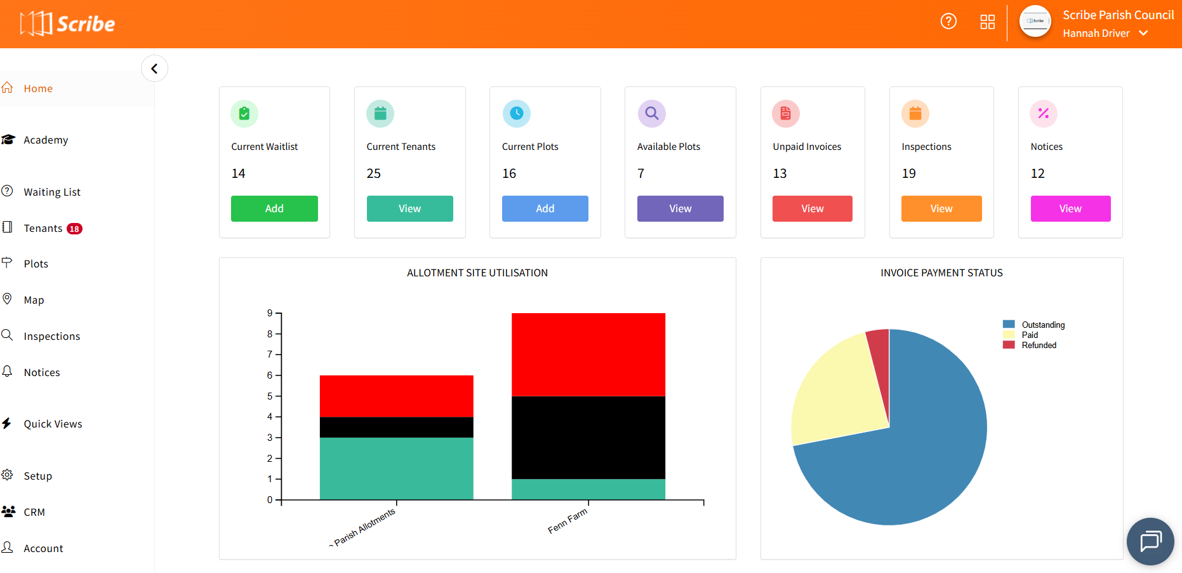Expand Quick Views in the sidebar
This screenshot has height=573, width=1182.
point(53,424)
